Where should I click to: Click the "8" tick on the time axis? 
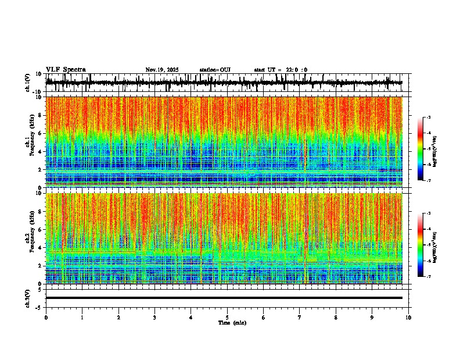(336, 318)
